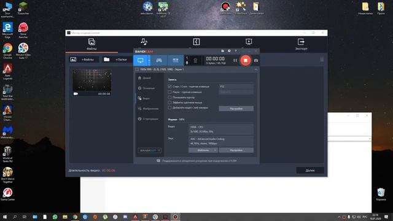Open Bandicam settings gear in title bar

[229, 51]
